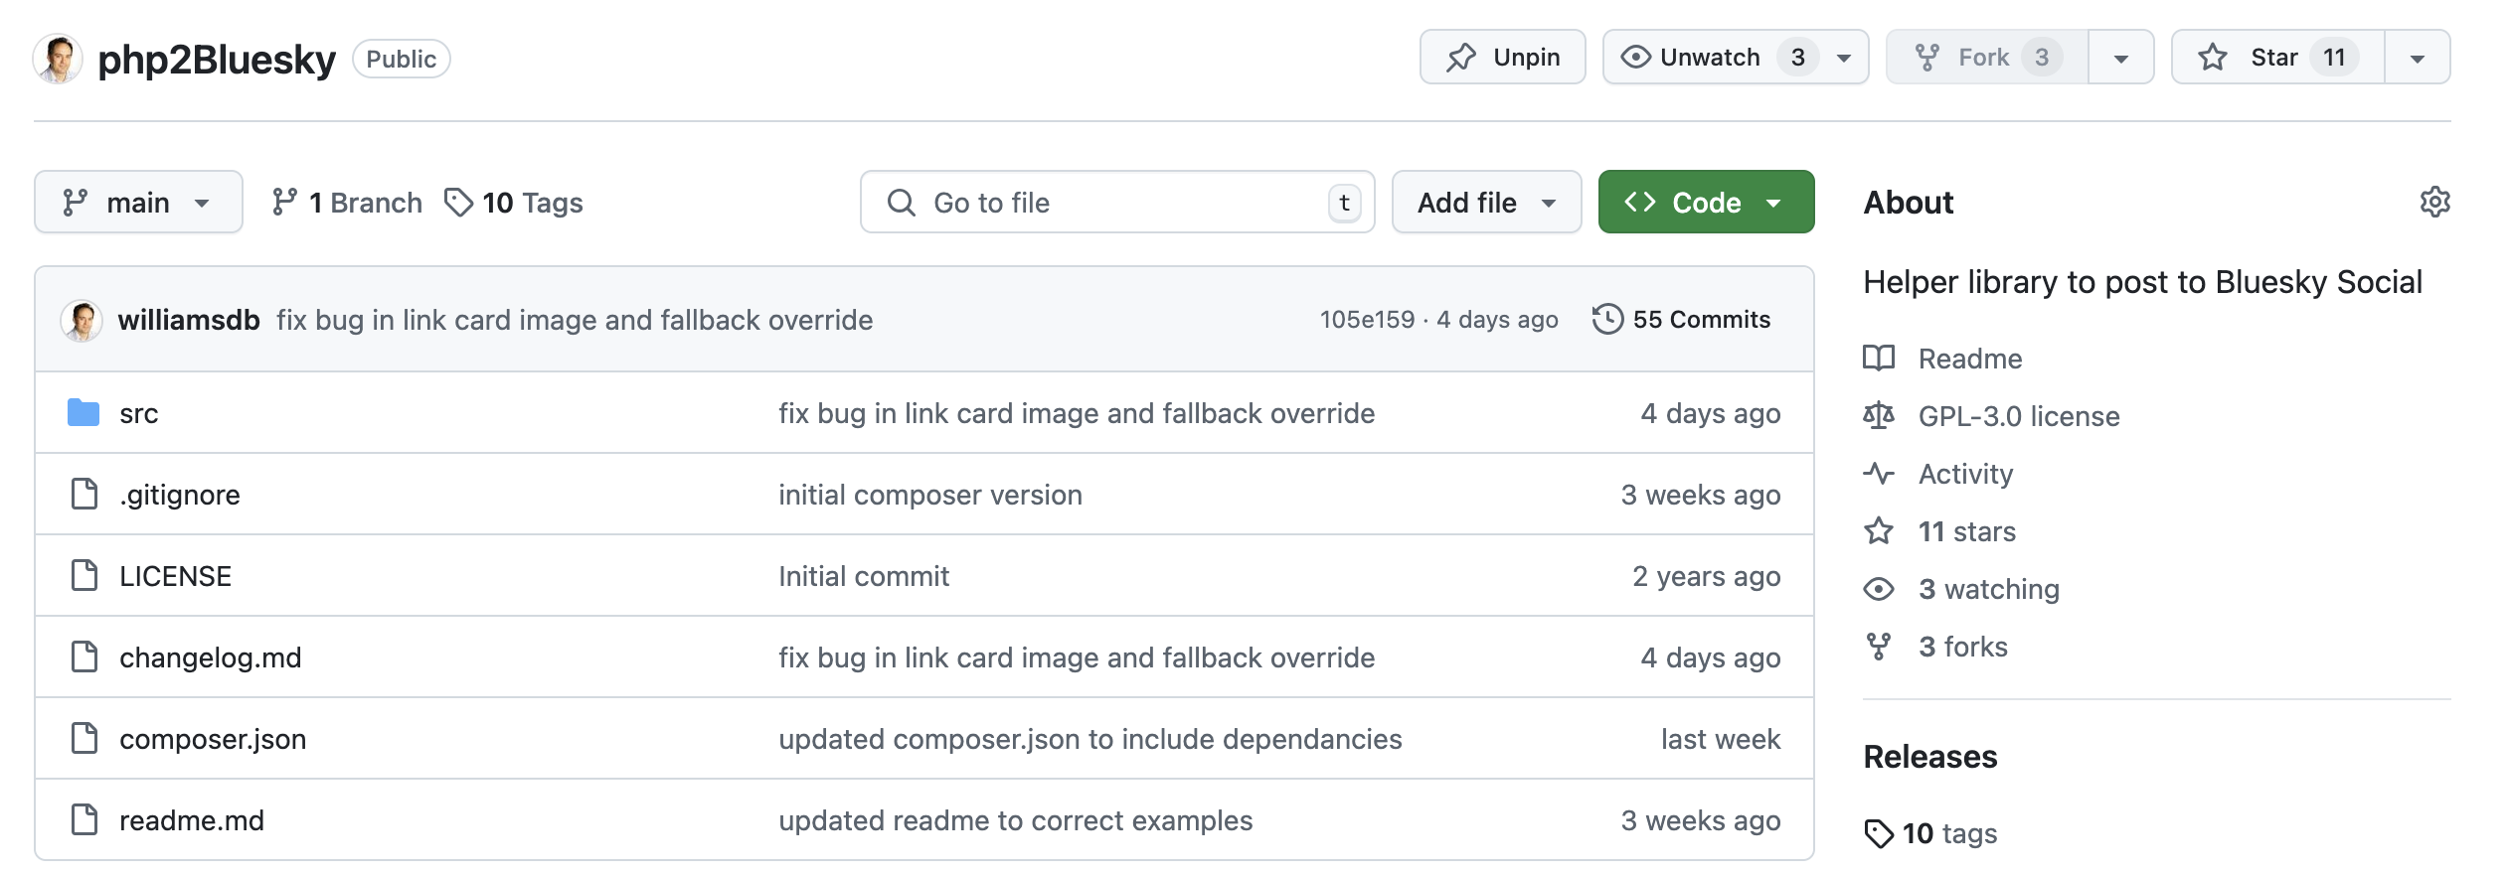Click the file icon beside .gitignore

84,494
